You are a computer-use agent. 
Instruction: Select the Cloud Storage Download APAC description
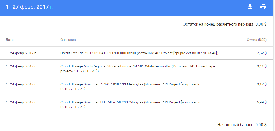[130, 87]
